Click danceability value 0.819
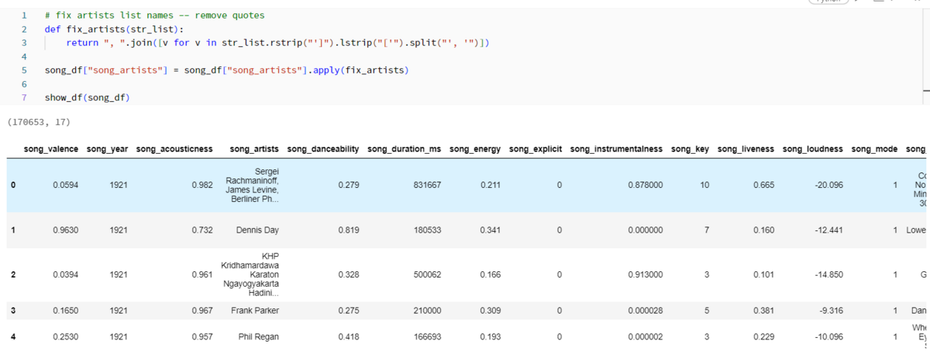 [x=347, y=230]
